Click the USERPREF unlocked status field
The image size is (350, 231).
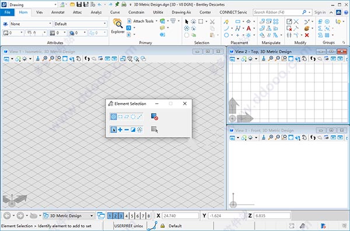(128, 226)
